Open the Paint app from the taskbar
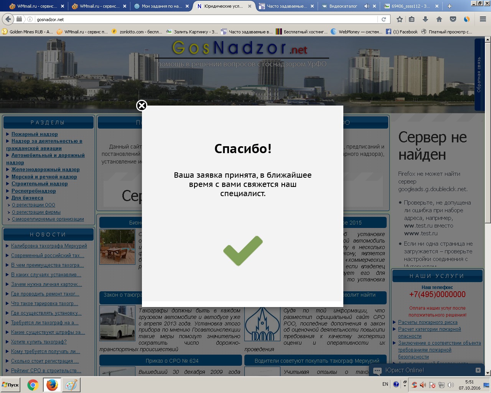Screen dimensions: 491x393 [x=71, y=385]
